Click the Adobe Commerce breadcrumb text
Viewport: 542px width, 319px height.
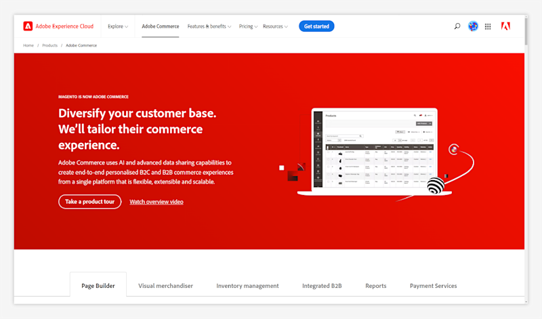click(81, 45)
